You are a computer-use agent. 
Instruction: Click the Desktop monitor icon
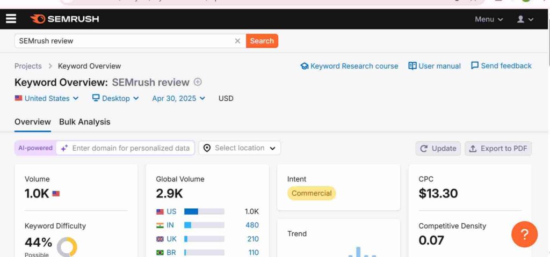96,98
